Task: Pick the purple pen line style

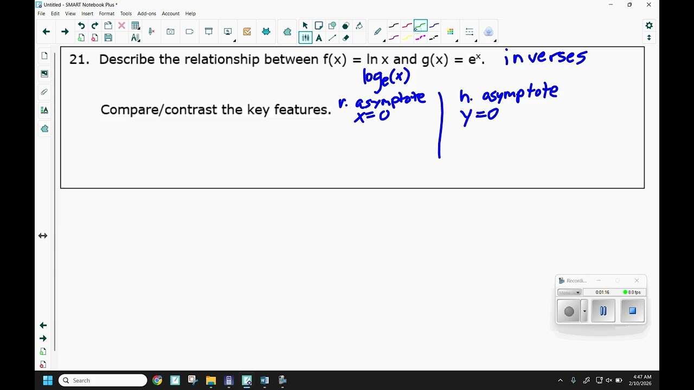Action: [x=394, y=38]
